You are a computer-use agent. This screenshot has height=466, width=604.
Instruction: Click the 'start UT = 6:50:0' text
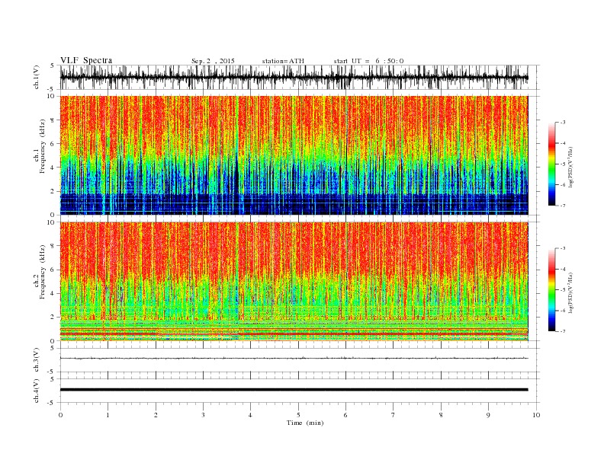click(x=368, y=61)
